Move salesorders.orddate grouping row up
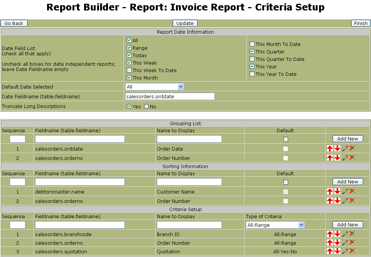Image resolution: width=371 pixels, height=257 pixels. (330, 149)
